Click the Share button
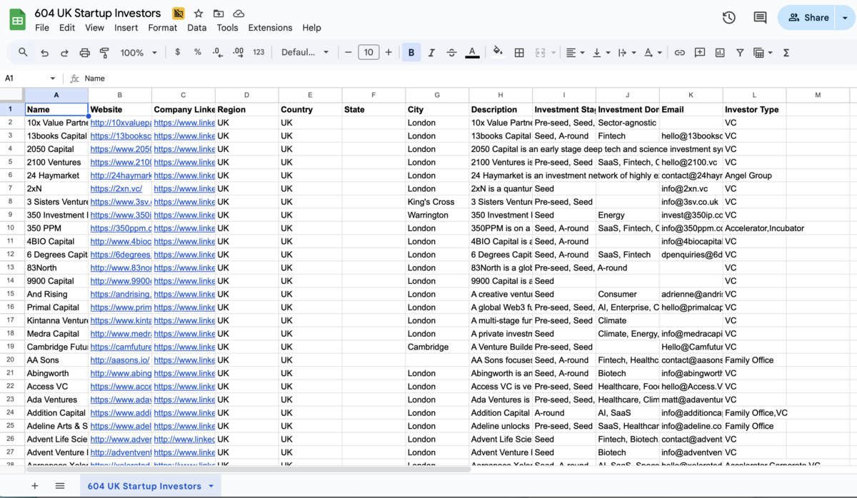Image resolution: width=857 pixels, height=498 pixels. coord(808,18)
